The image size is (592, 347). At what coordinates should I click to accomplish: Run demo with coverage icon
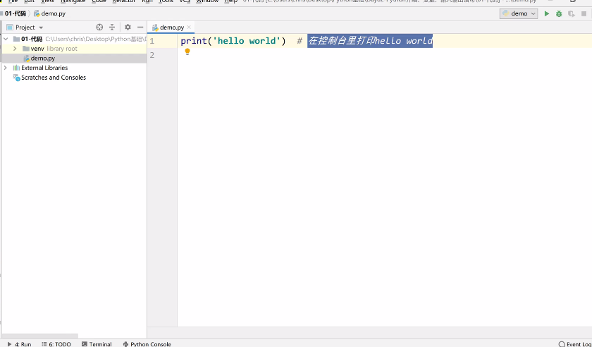(x=571, y=13)
